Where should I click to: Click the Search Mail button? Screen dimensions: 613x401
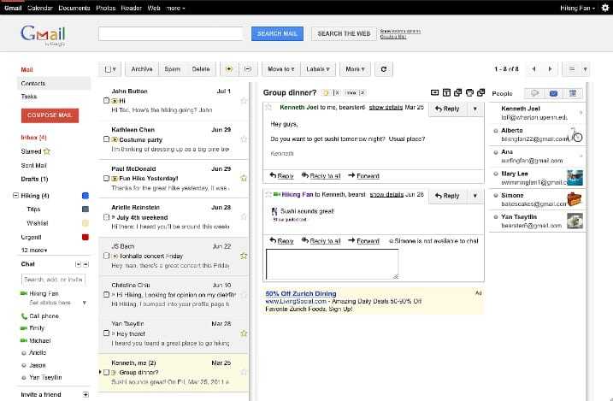point(277,34)
